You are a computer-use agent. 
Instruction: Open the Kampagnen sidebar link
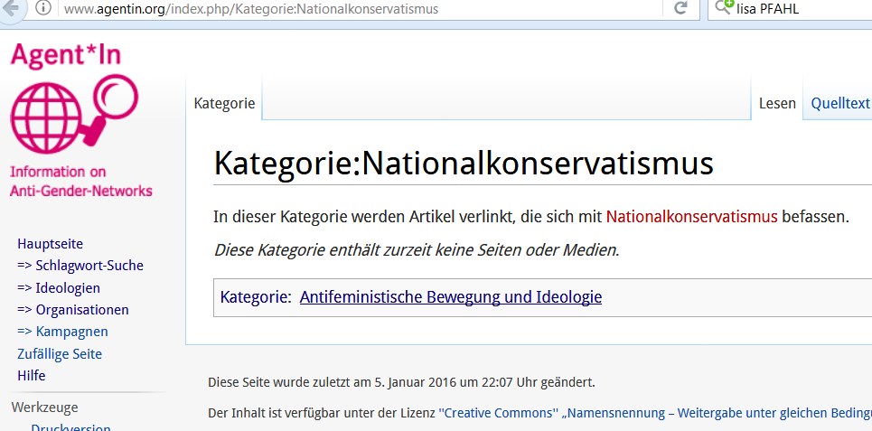62,332
